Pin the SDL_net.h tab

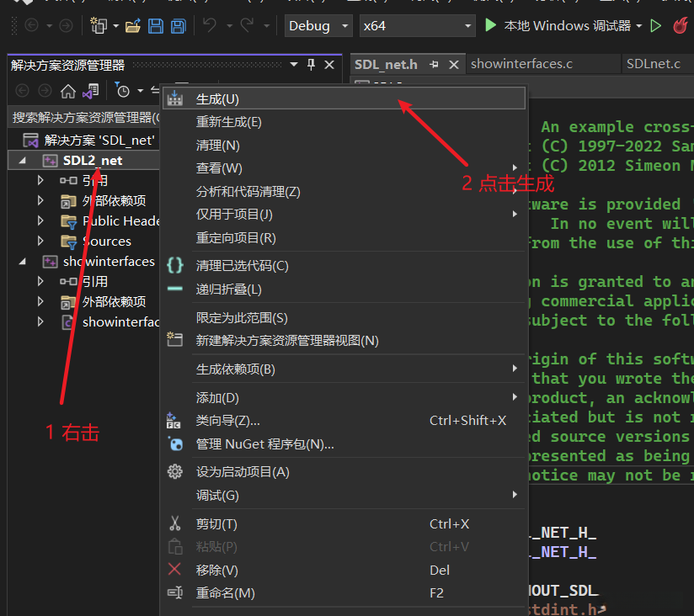point(435,65)
